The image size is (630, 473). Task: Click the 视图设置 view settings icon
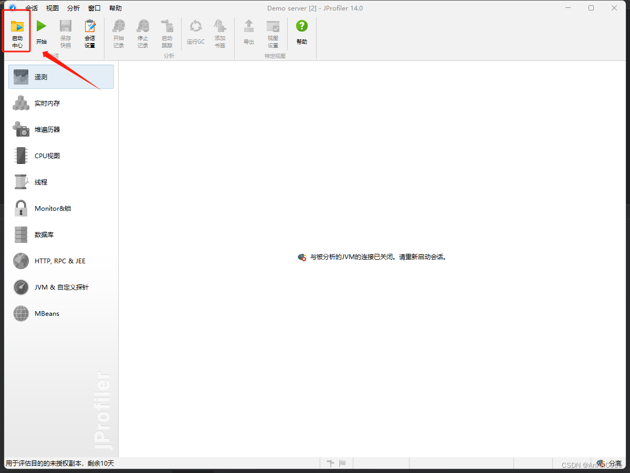273,33
